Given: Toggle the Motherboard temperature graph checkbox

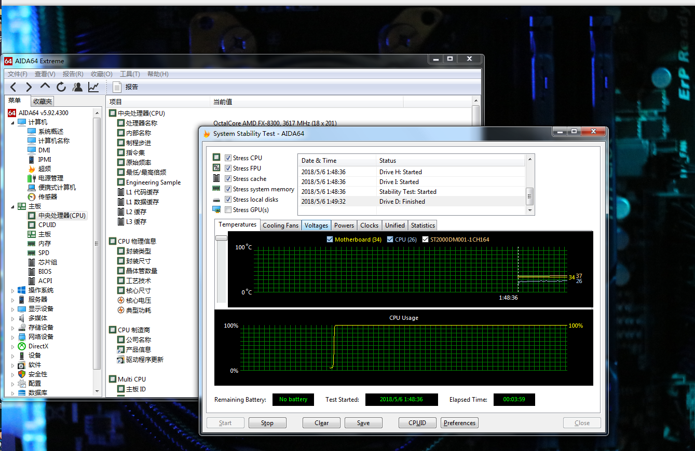Looking at the screenshot, I should (x=330, y=239).
